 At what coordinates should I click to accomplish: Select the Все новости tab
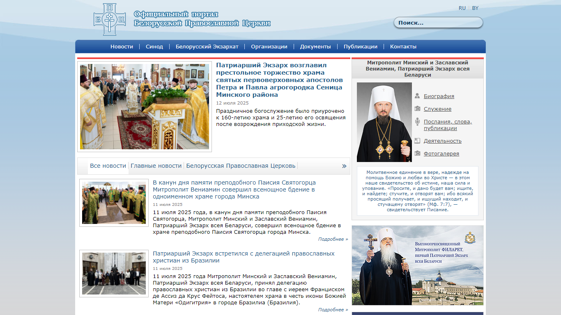click(108, 166)
